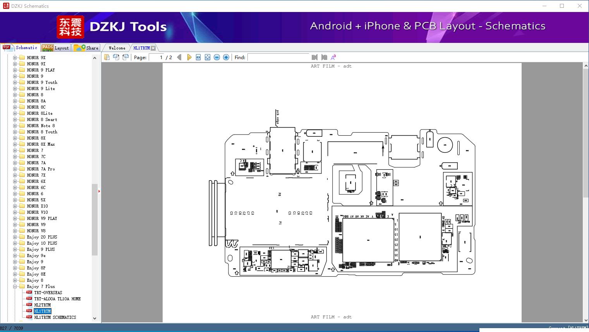Viewport: 589px width, 332px height.
Task: Select the HL1TRTM PDF file
Action: (x=42, y=311)
